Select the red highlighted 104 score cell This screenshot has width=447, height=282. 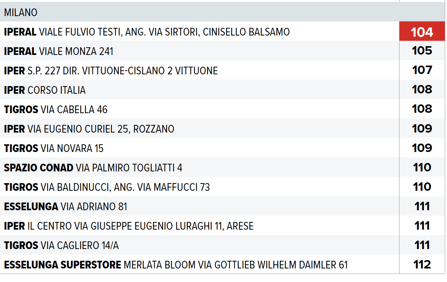pos(422,32)
